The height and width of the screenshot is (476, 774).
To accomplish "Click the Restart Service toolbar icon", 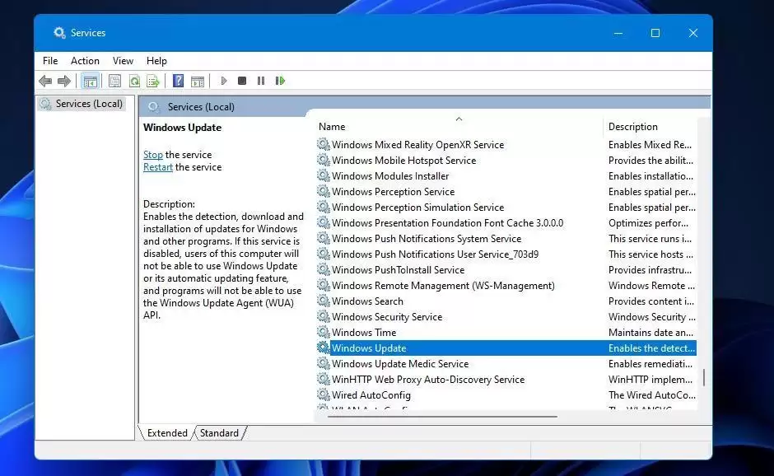I will pyautogui.click(x=280, y=81).
